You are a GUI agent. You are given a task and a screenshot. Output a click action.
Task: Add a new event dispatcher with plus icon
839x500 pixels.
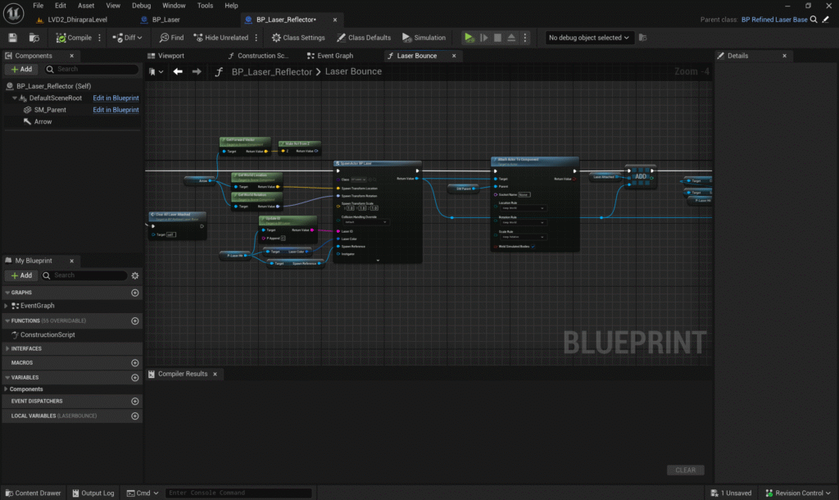coord(135,401)
